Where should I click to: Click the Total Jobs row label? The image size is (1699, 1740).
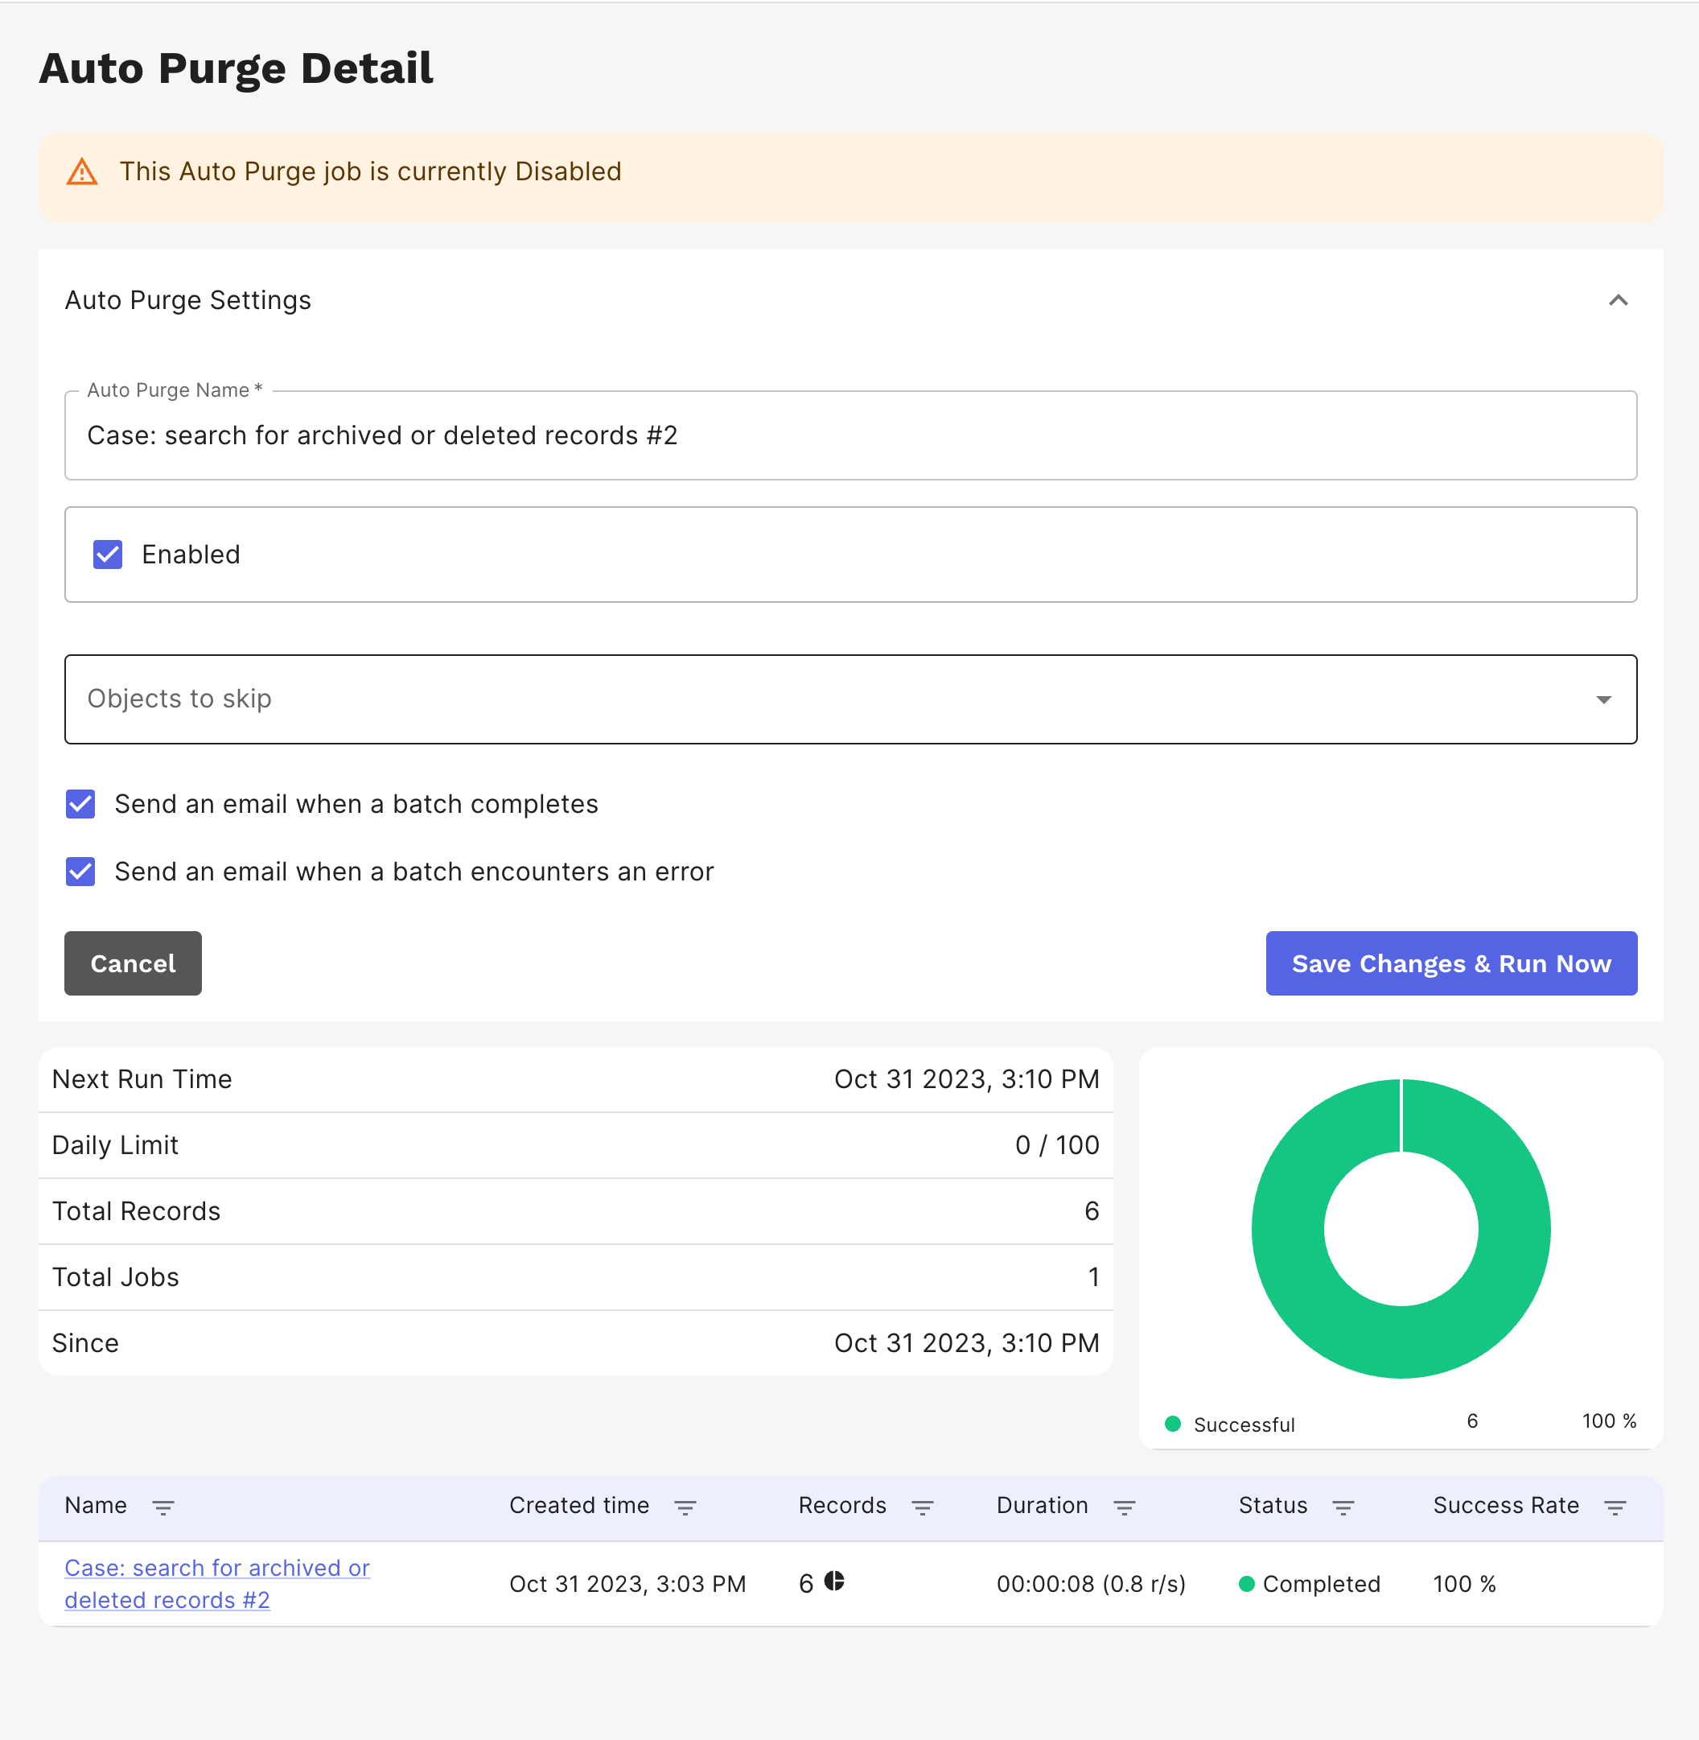coord(115,1276)
